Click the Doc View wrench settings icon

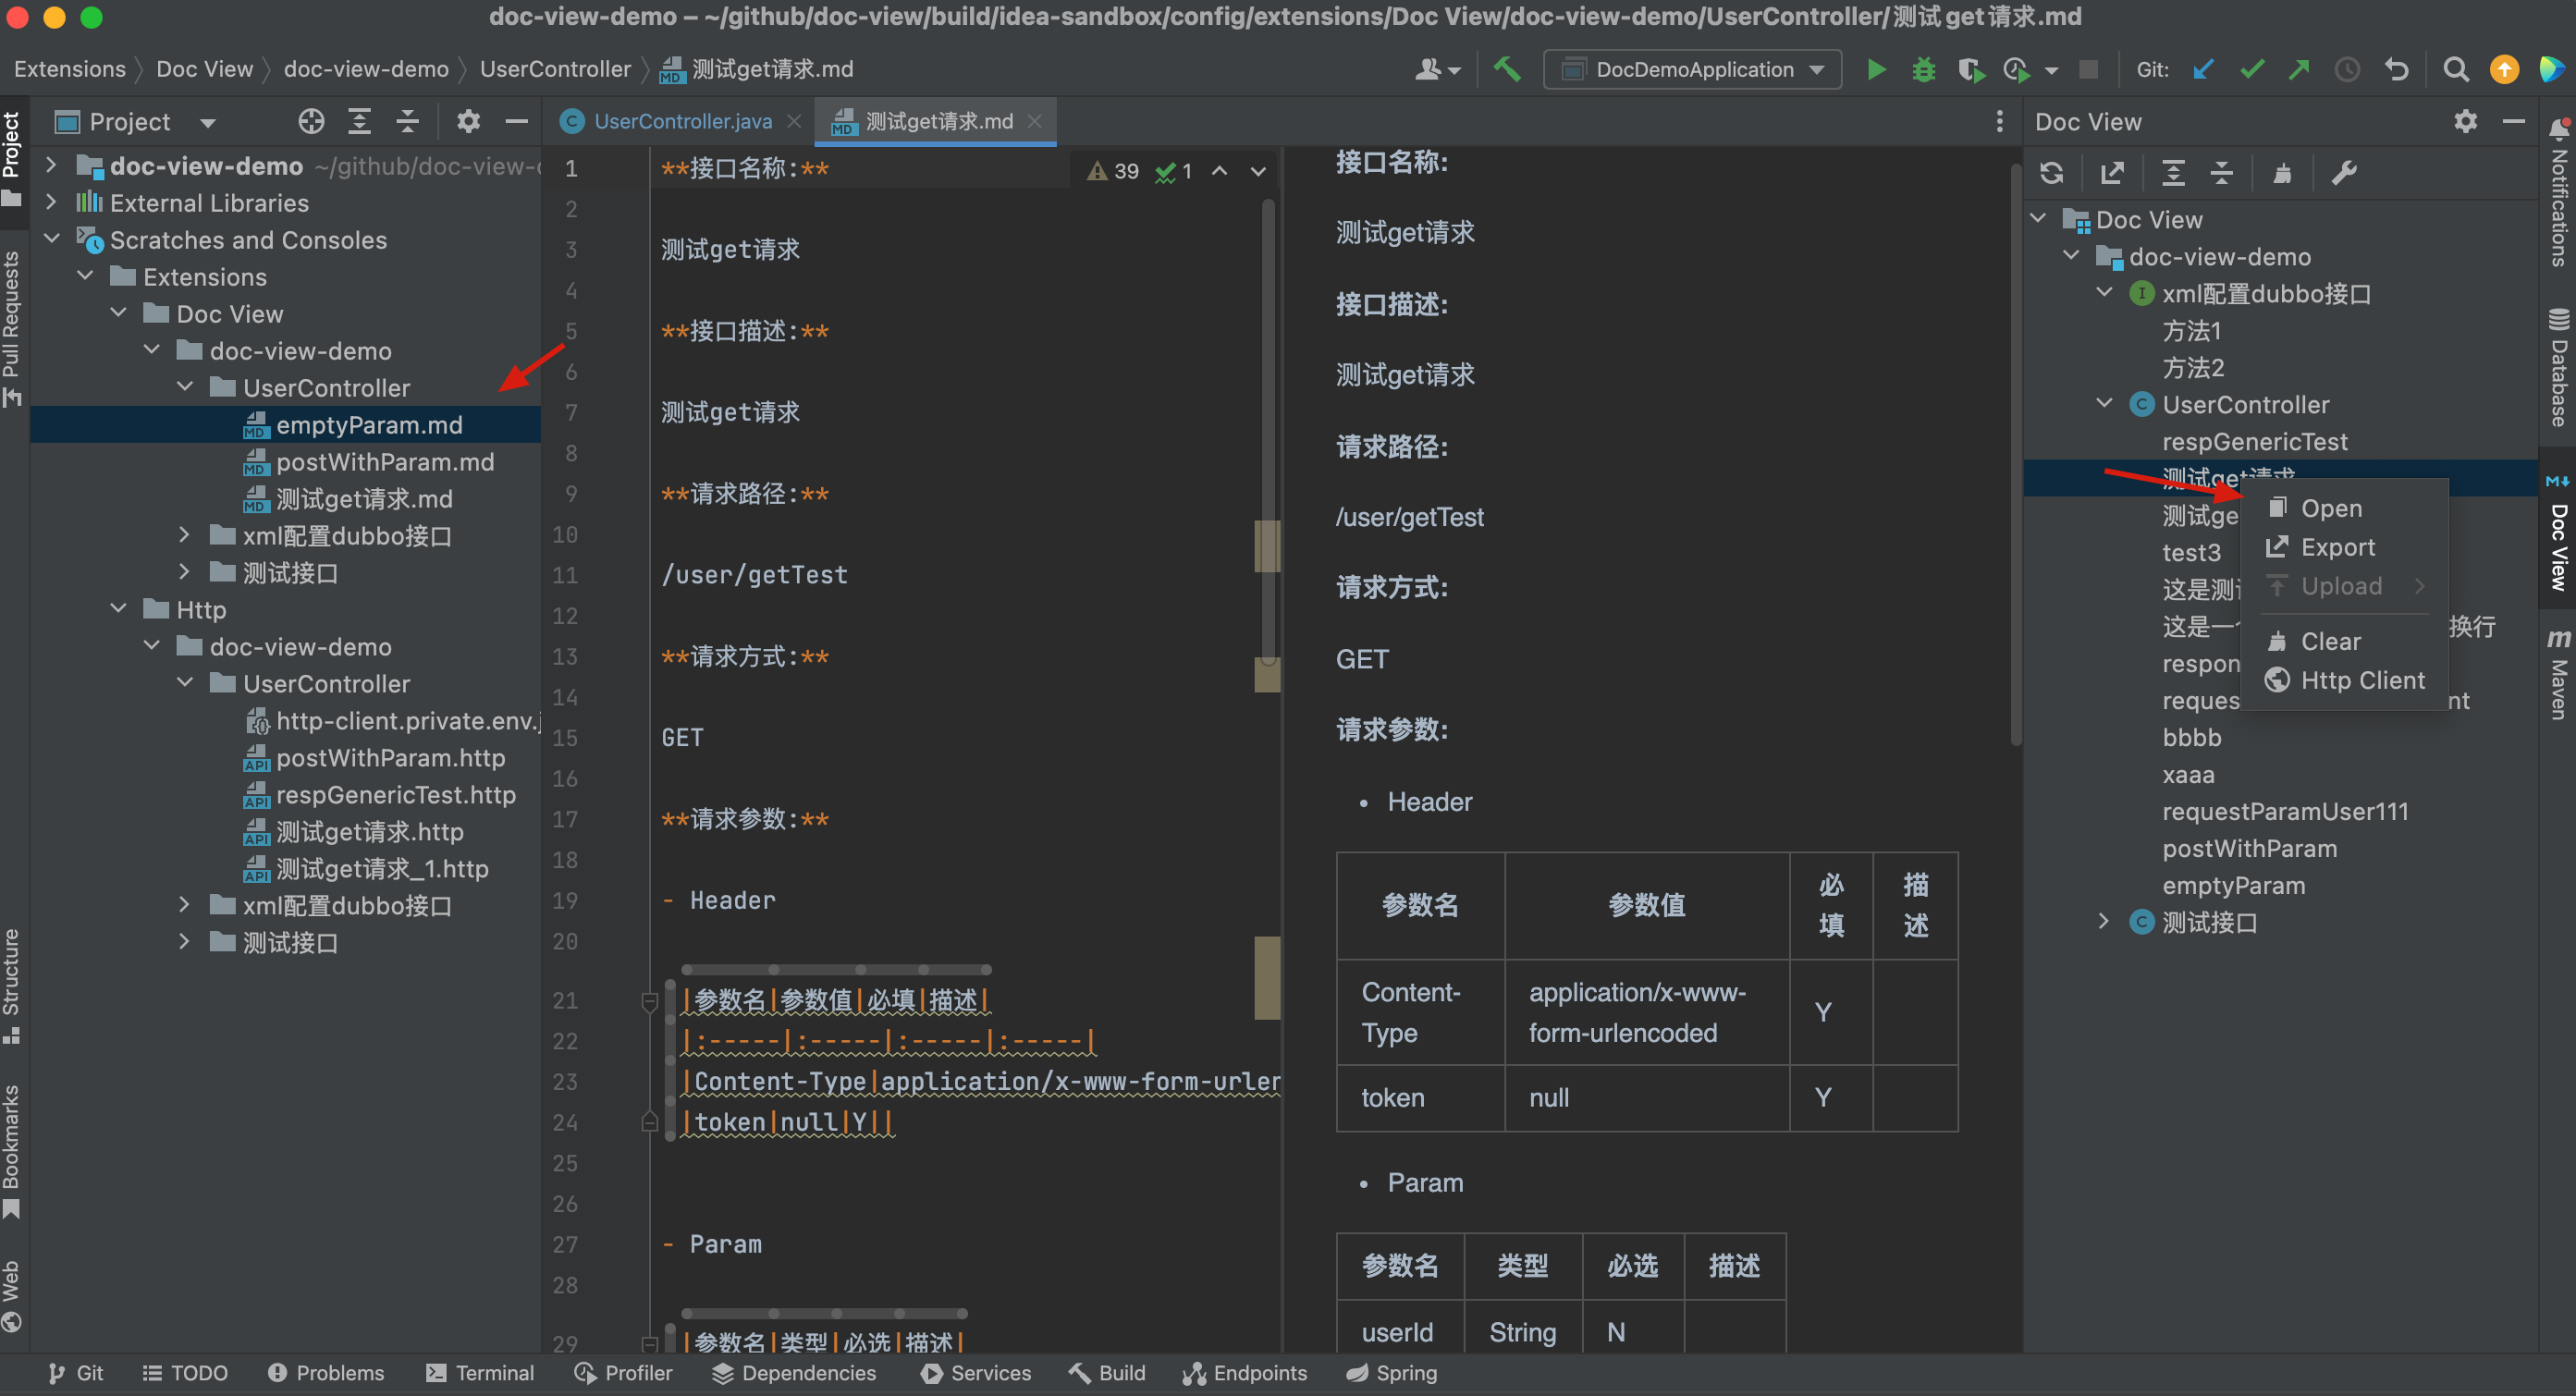pyautogui.click(x=2344, y=173)
